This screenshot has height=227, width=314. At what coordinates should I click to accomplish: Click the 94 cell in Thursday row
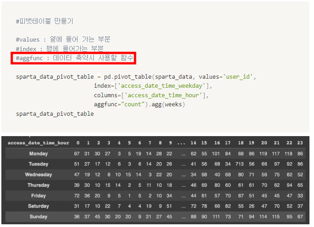pyautogui.click(x=290, y=185)
